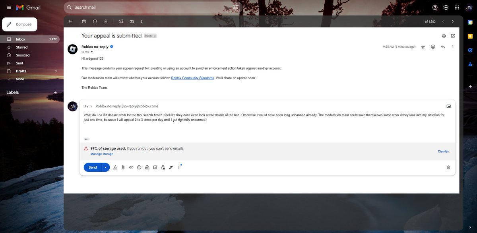Open message three-dot More menu
Screen dimensions: 477x233
(453, 47)
